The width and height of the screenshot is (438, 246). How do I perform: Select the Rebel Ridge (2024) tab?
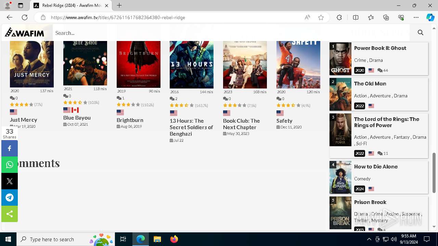pos(71,5)
